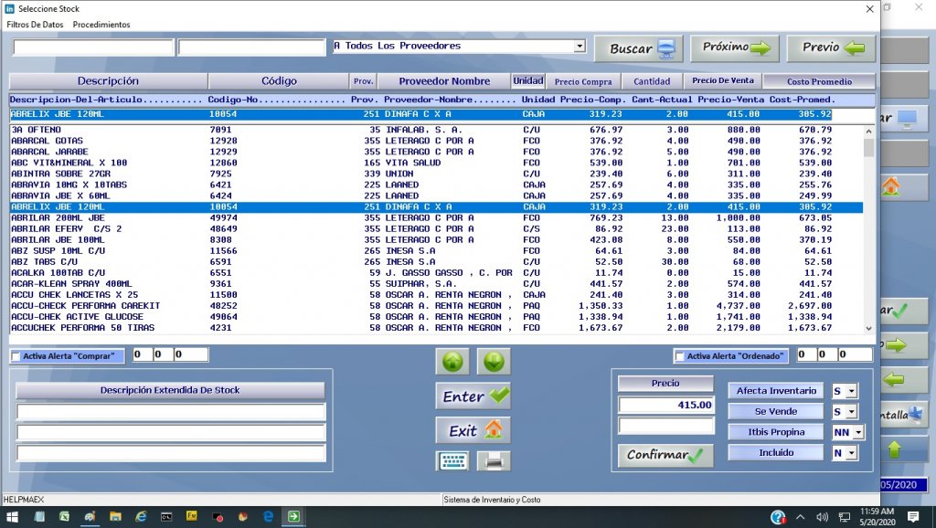The width and height of the screenshot is (936, 528).
Task: Click the green down arrow button
Action: 494,362
